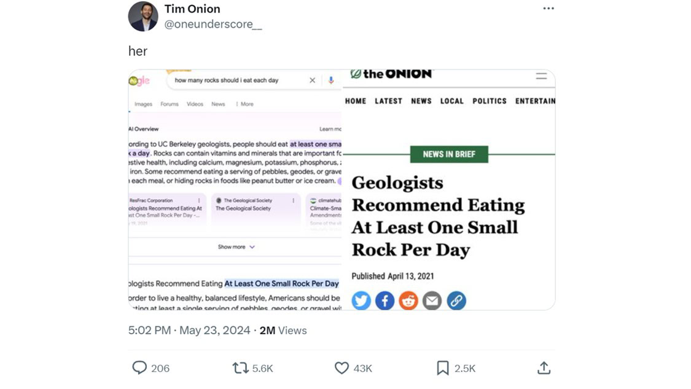
Task: Open the More dropdown in search tabs
Action: coord(244,104)
